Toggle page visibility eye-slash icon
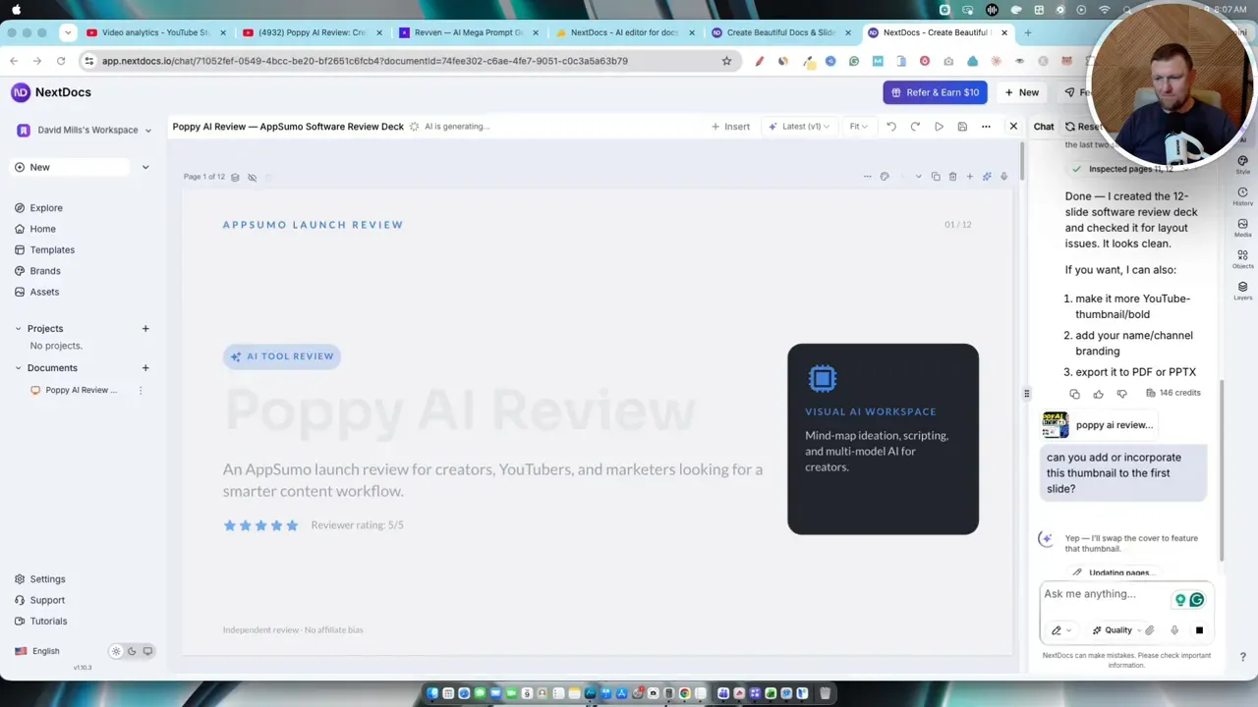This screenshot has height=707, width=1258. click(252, 177)
